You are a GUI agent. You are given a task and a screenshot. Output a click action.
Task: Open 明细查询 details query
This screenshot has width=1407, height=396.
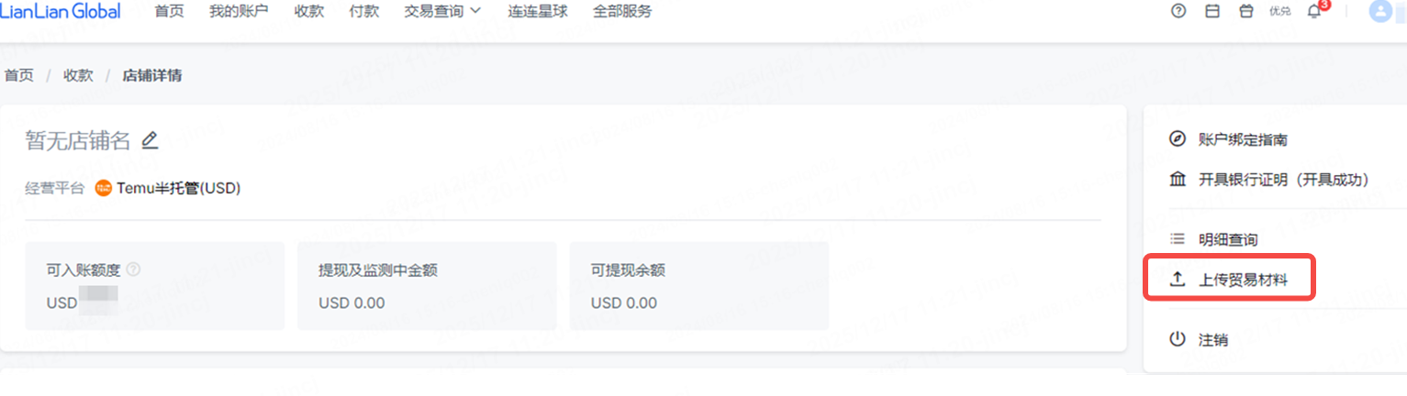click(1227, 239)
